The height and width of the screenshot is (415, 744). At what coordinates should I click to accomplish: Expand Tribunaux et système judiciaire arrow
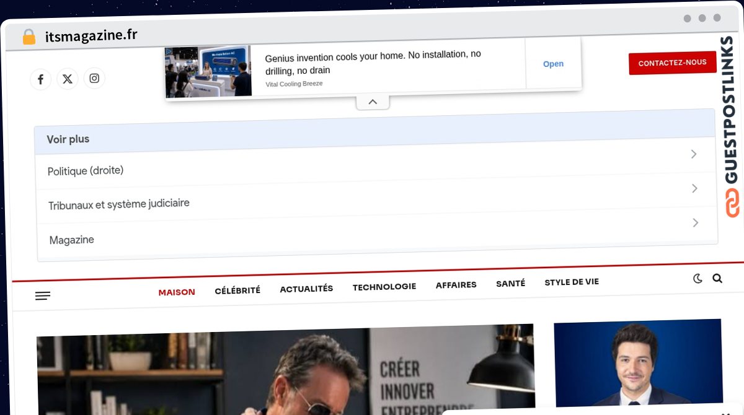tap(694, 188)
